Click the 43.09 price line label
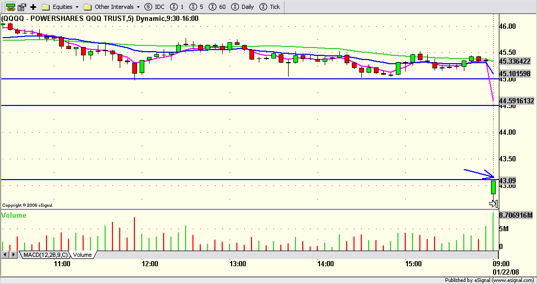 click(x=508, y=180)
